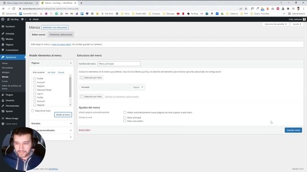
Task: Check the first Account page checkbox
Action: (35, 82)
